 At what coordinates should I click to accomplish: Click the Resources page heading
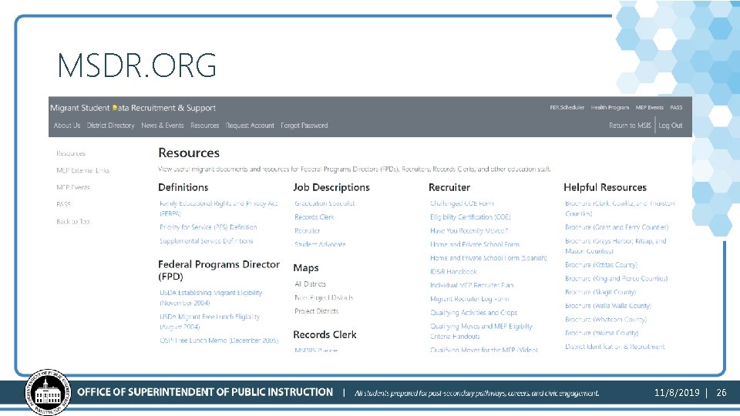pos(189,153)
